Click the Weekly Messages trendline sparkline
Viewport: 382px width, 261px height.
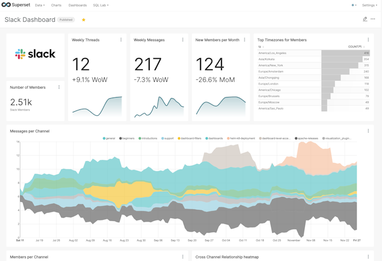point(159,107)
